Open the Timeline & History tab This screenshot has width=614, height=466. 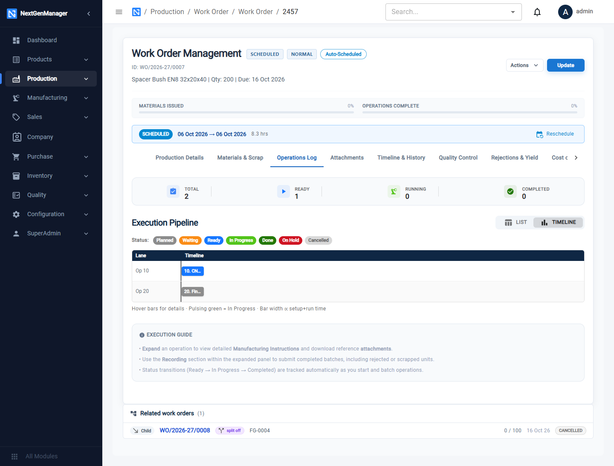click(x=401, y=158)
